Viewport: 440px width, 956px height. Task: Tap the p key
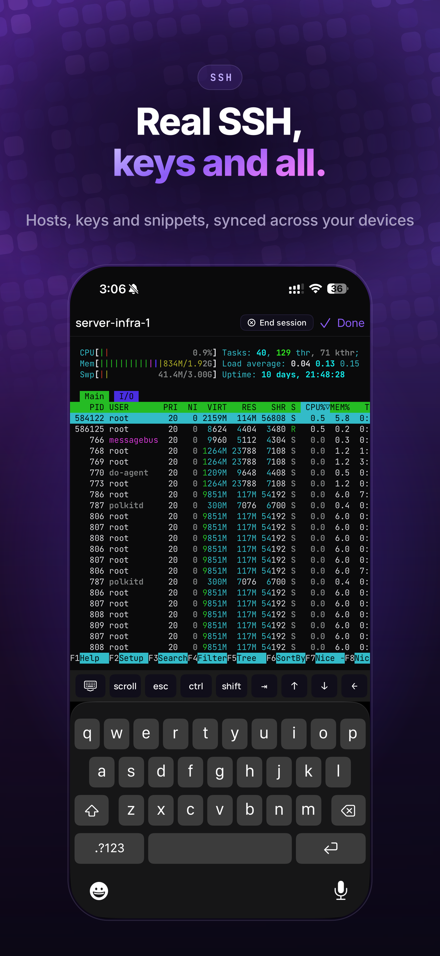[353, 734]
